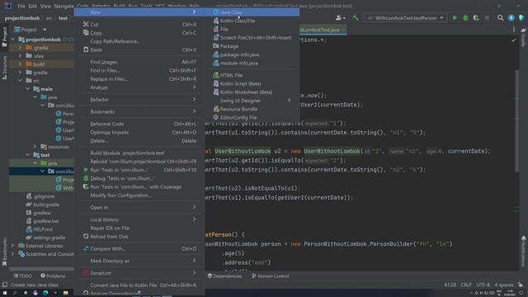The width and height of the screenshot is (528, 297).
Task: Expand External Libraries node
Action: [x=13, y=246]
